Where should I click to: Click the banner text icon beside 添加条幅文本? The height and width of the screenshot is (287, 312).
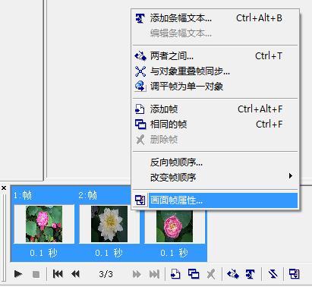click(x=140, y=18)
